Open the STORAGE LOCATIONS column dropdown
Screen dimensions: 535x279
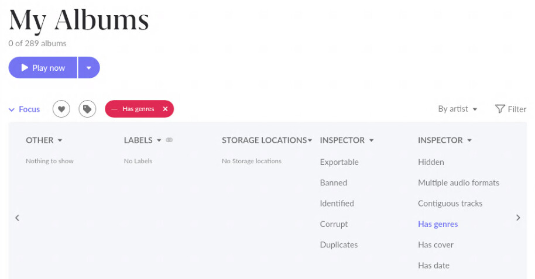pyautogui.click(x=267, y=140)
